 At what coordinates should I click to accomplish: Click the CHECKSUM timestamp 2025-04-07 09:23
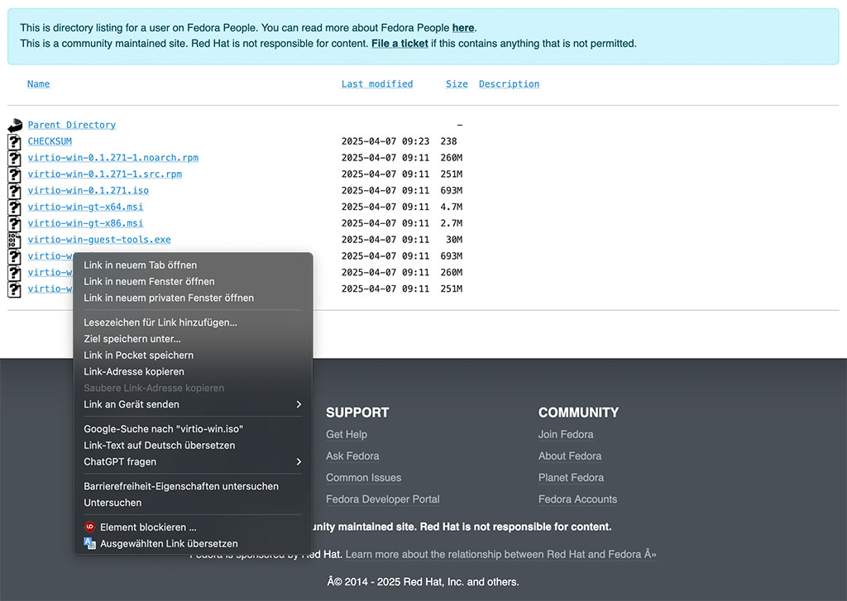385,141
